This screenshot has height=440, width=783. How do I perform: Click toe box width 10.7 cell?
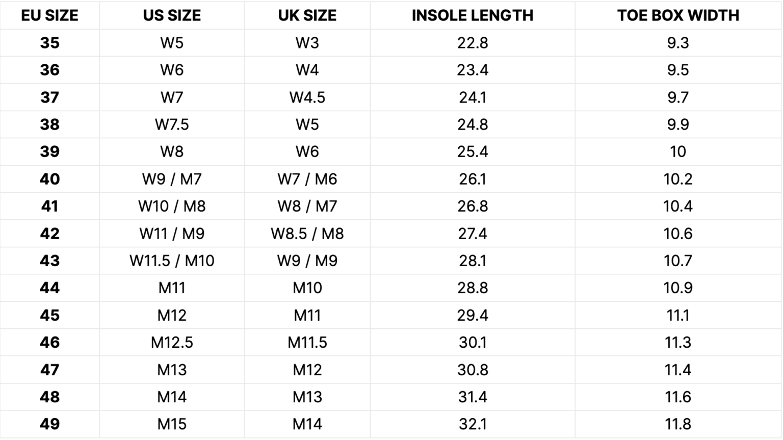pyautogui.click(x=678, y=261)
